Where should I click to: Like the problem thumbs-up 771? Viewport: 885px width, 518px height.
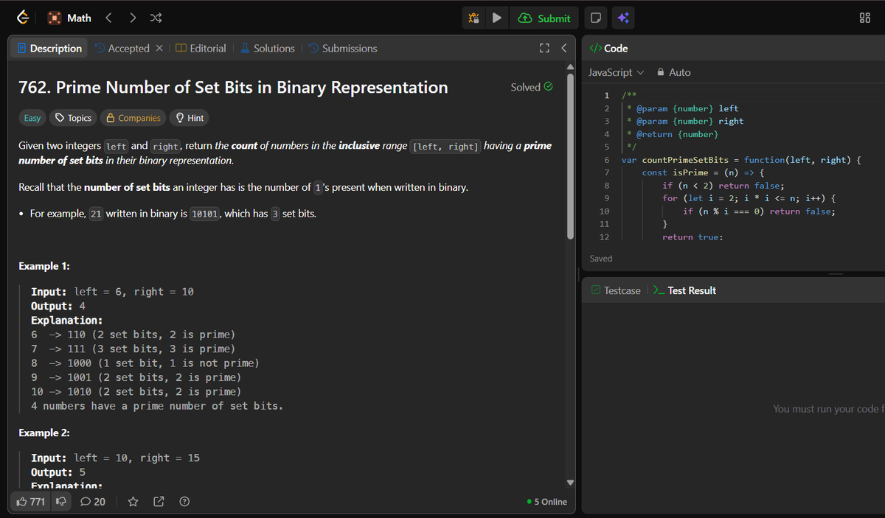click(x=31, y=502)
